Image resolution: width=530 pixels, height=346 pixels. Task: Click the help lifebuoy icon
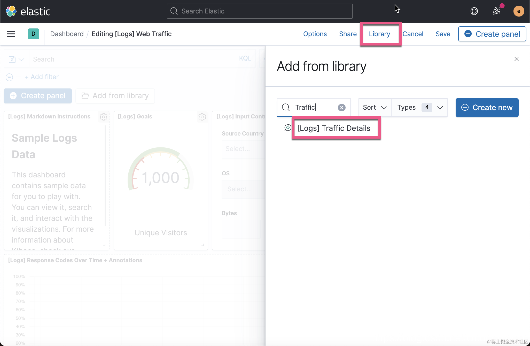click(x=474, y=11)
